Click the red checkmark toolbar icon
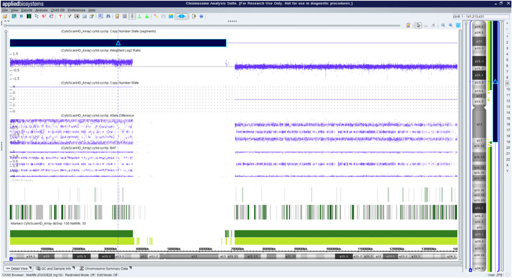 coord(43,17)
